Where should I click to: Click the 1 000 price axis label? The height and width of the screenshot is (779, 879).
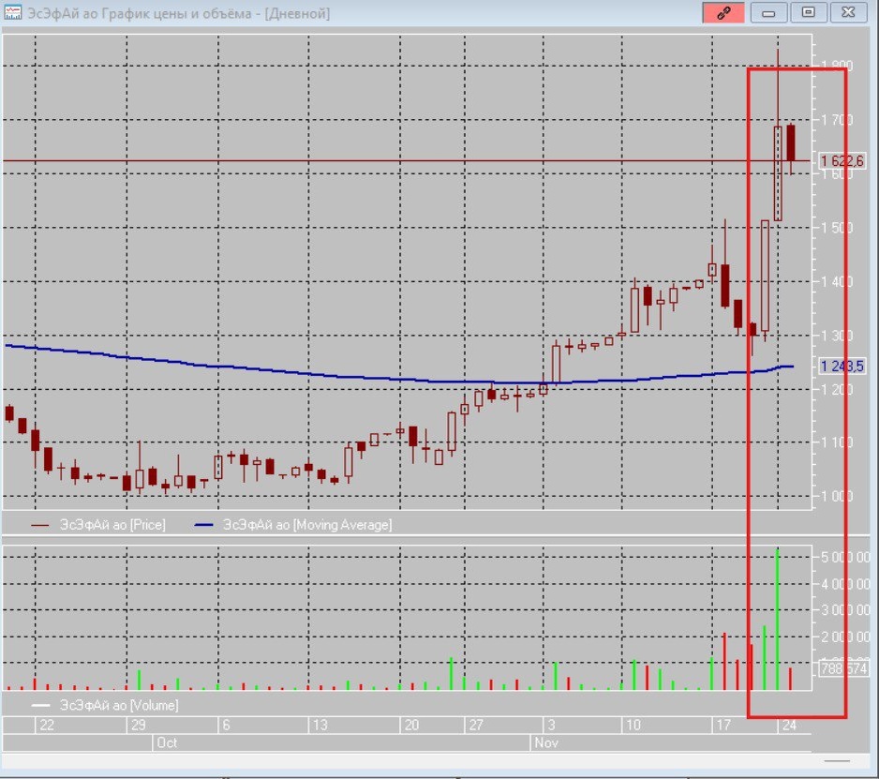837,496
